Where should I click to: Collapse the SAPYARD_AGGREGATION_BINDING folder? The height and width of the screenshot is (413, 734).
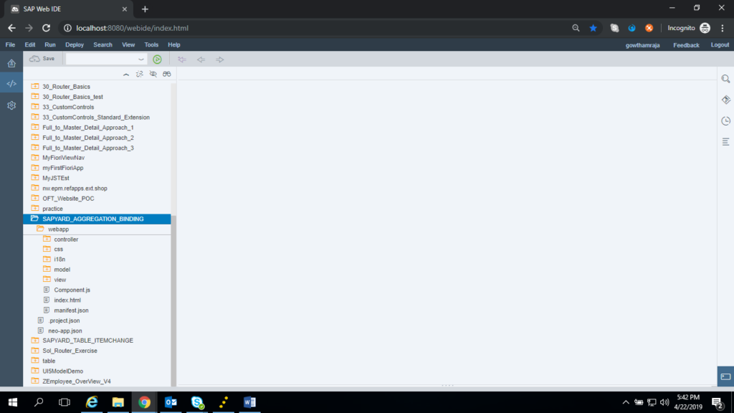[34, 219]
